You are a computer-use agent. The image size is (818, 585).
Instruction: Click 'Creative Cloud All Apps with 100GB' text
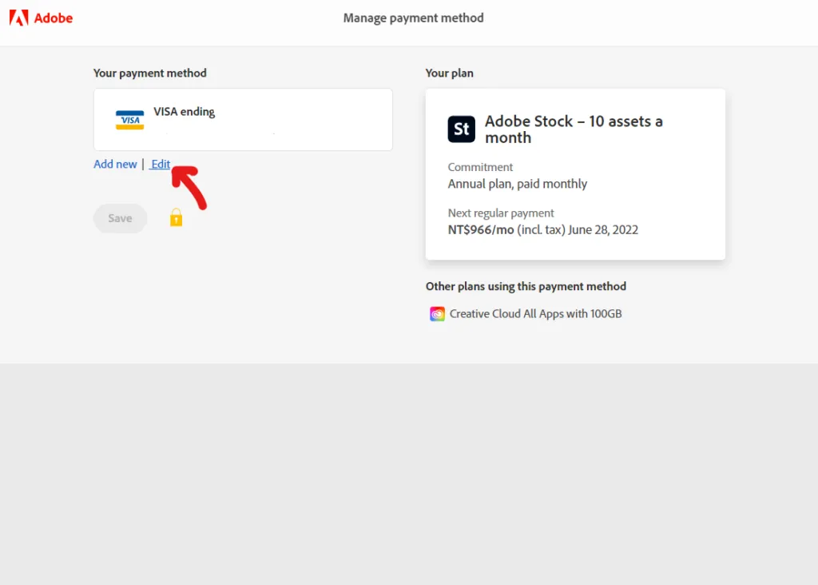pyautogui.click(x=535, y=314)
